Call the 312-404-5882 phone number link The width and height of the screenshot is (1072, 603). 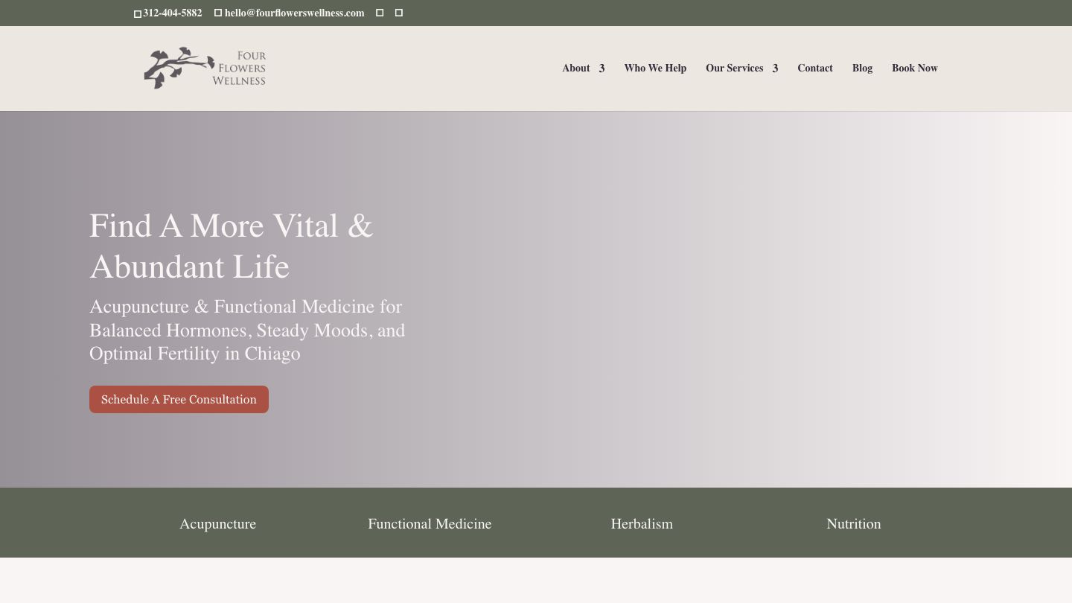point(173,13)
